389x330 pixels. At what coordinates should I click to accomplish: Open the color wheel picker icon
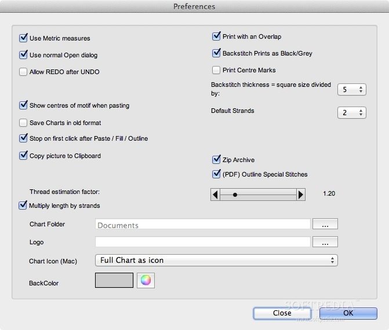(x=146, y=280)
